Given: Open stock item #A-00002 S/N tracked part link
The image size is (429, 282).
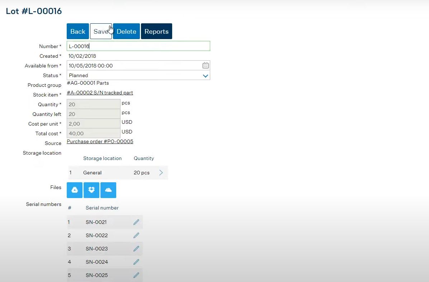Looking at the screenshot, I should (x=100, y=93).
